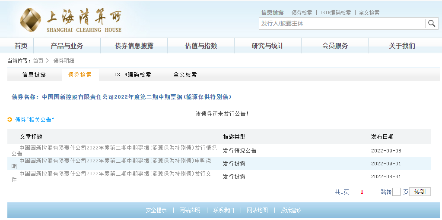The height and width of the screenshot is (220, 442).
Task: Click the page number jump input box
Action: (x=396, y=192)
